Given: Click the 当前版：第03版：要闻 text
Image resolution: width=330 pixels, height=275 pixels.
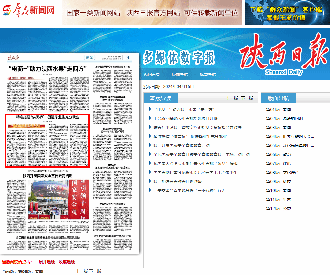Looking at the screenshot, I should (x=23, y=271).
